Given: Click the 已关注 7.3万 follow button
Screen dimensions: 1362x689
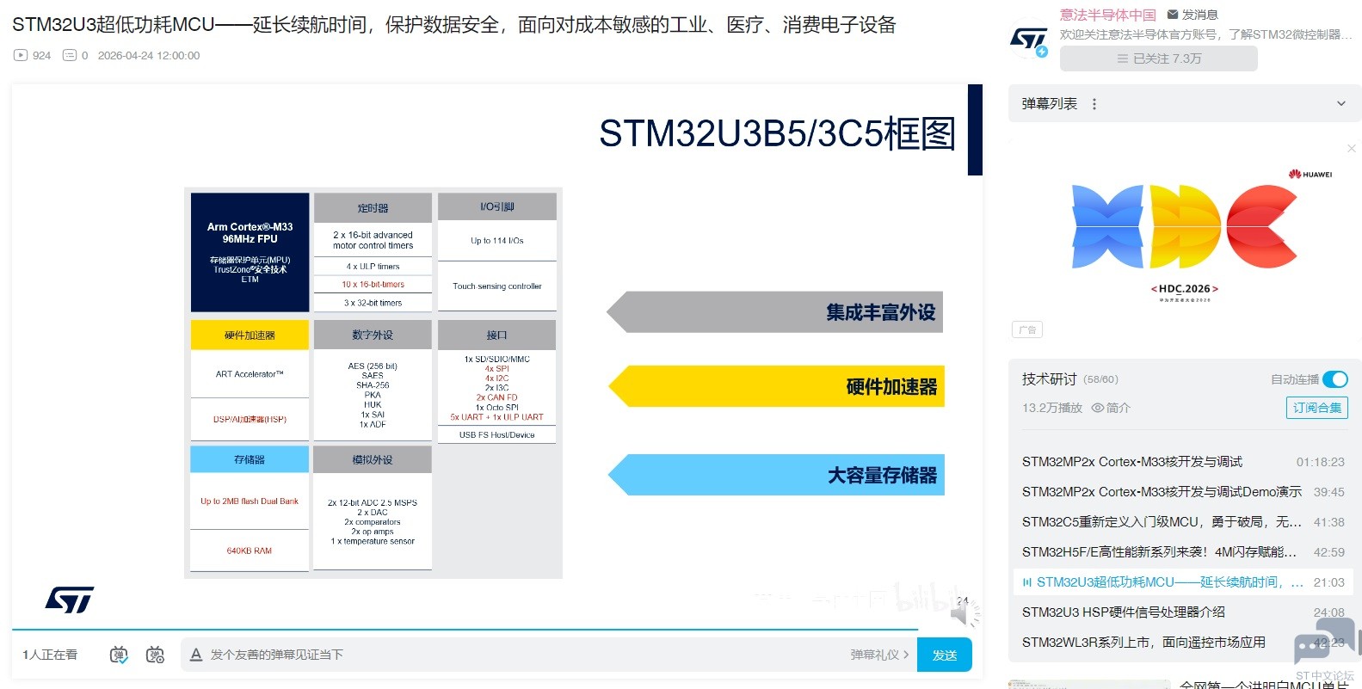Looking at the screenshot, I should [1159, 58].
